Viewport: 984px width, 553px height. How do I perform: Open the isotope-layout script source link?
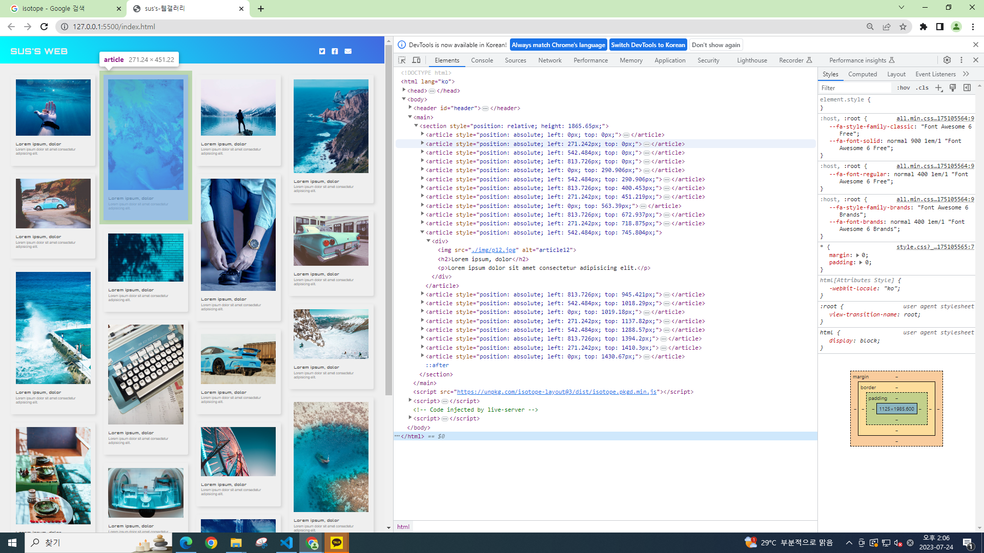557,392
